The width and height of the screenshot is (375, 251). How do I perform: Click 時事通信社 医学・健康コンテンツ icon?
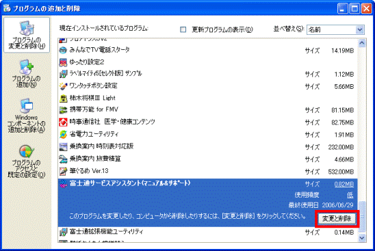[x=63, y=122]
